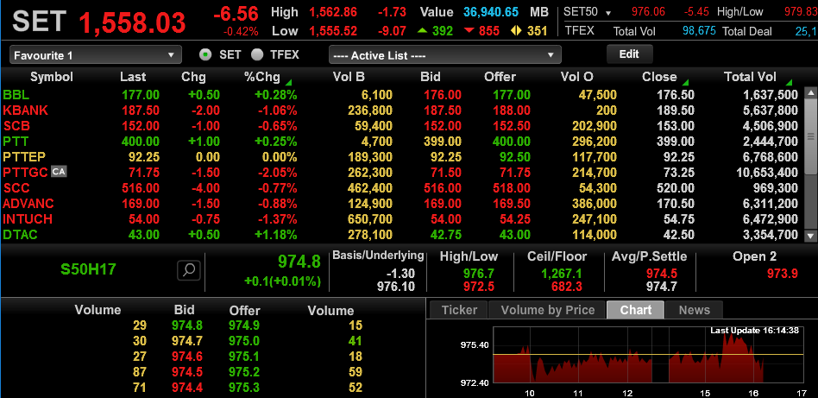Click the Symbol column header

coord(51,77)
